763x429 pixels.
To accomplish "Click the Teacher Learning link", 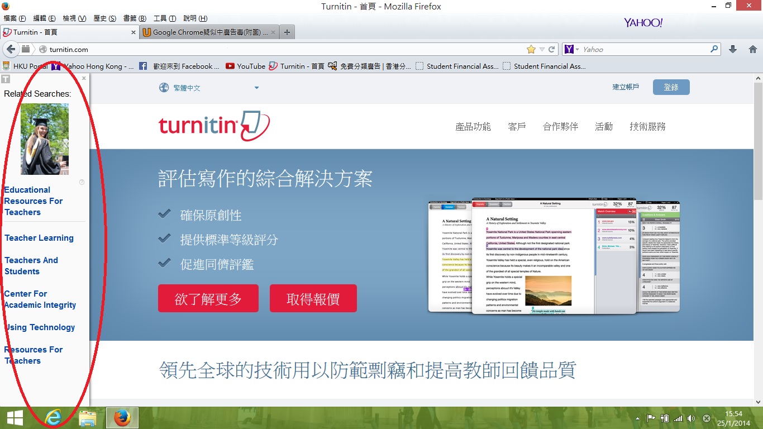I will [39, 238].
